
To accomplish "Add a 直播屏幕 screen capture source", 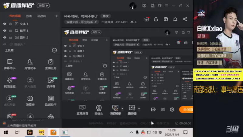I will [82, 110].
